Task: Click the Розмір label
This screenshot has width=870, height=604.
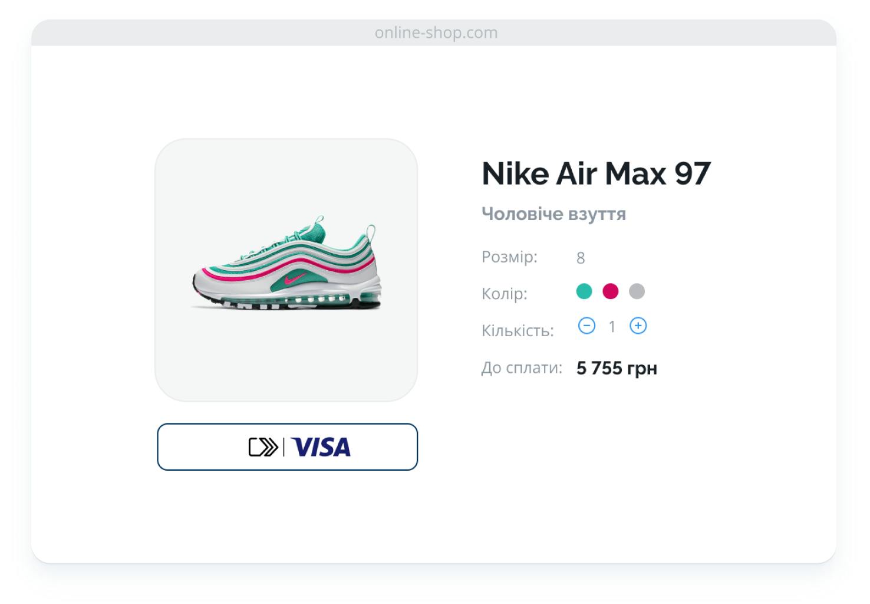Action: coord(510,257)
